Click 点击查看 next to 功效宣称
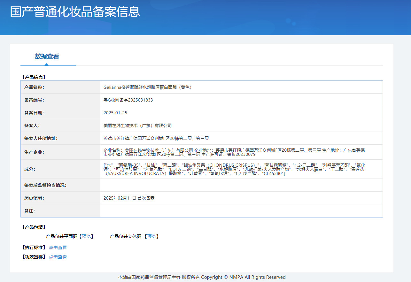Image resolution: width=411 pixels, height=282 pixels. [x=58, y=257]
